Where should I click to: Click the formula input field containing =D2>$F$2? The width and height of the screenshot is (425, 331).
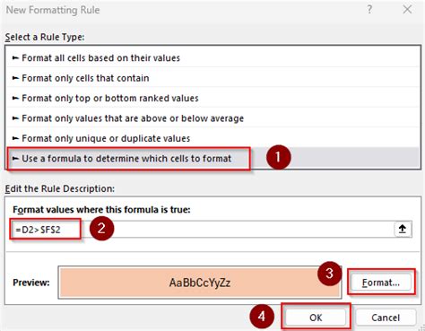202,230
